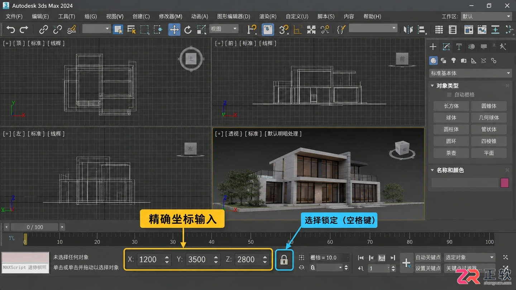Activate the Select and Move tool
The height and width of the screenshot is (290, 516).
(x=174, y=29)
